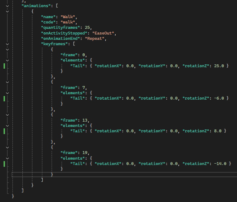Click green change marker beside rotationZ -14.0 line

coord(4,164)
